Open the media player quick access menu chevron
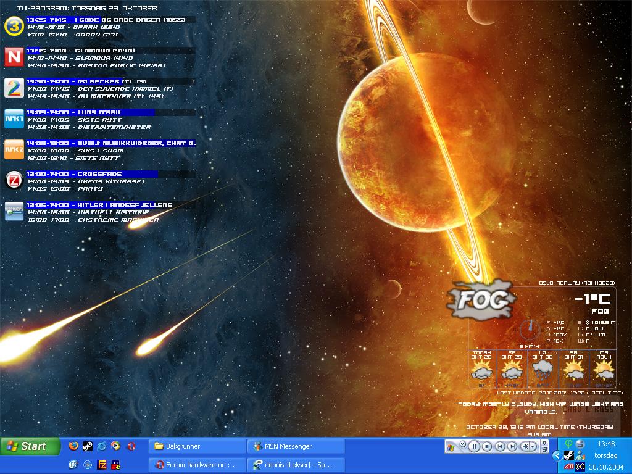The height and width of the screenshot is (474, 632). click(x=463, y=444)
